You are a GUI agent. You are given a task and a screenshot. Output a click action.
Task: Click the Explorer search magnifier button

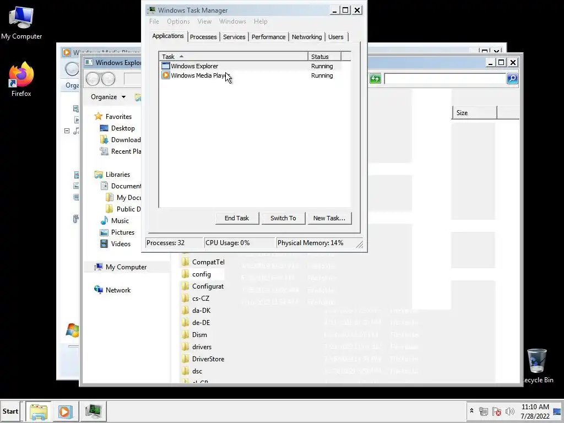pos(512,78)
